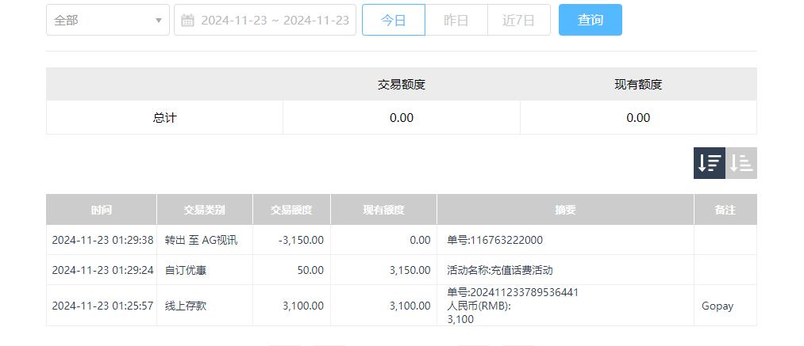The height and width of the screenshot is (346, 804).
Task: Select the 今日 date filter
Action: coord(393,21)
